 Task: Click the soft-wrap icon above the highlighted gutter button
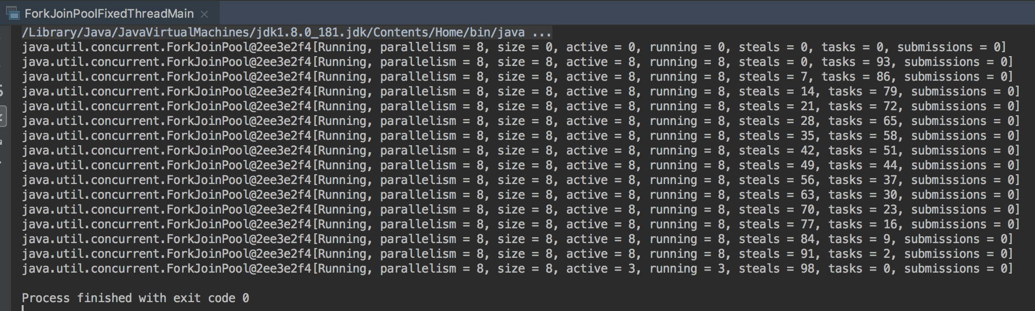(x=2, y=91)
